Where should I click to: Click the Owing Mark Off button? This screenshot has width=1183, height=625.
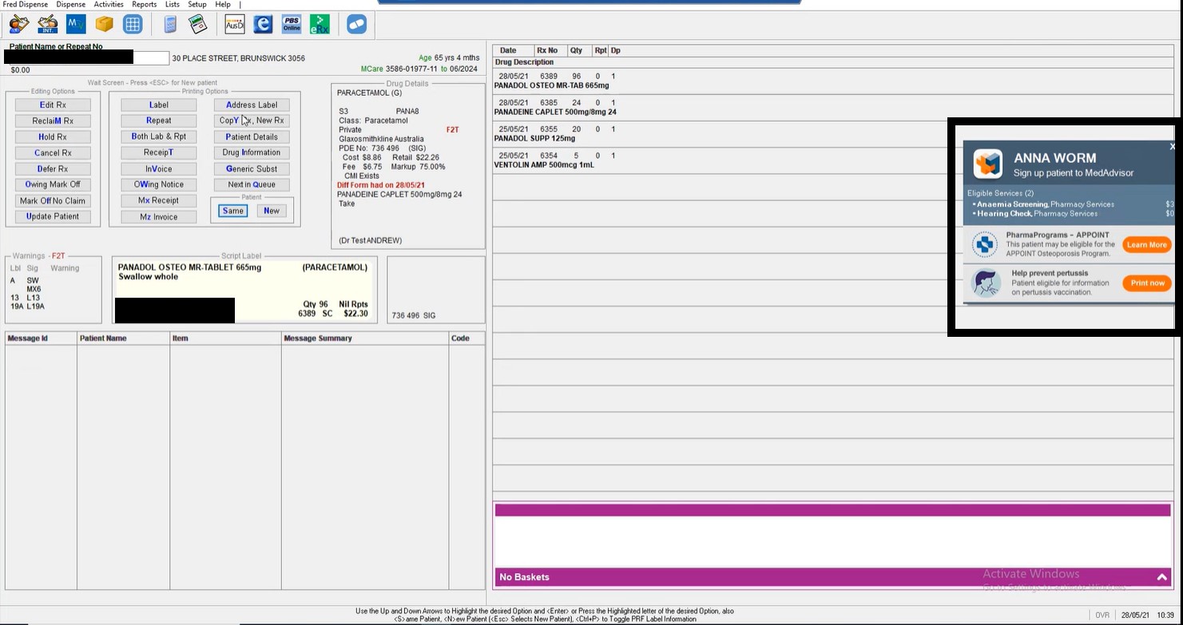point(53,184)
